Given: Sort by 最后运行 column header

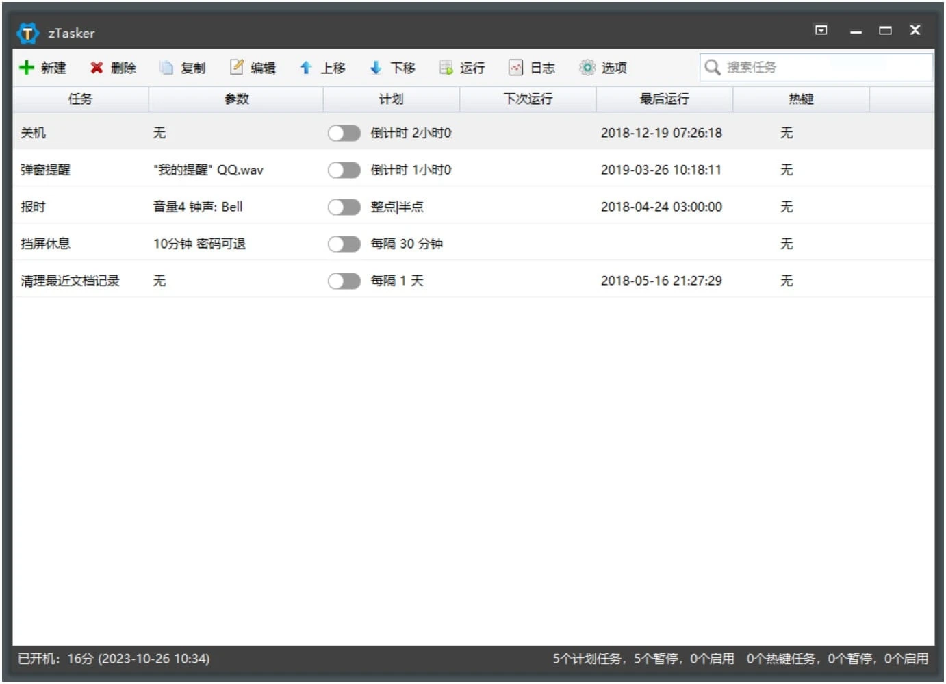Looking at the screenshot, I should [x=664, y=99].
